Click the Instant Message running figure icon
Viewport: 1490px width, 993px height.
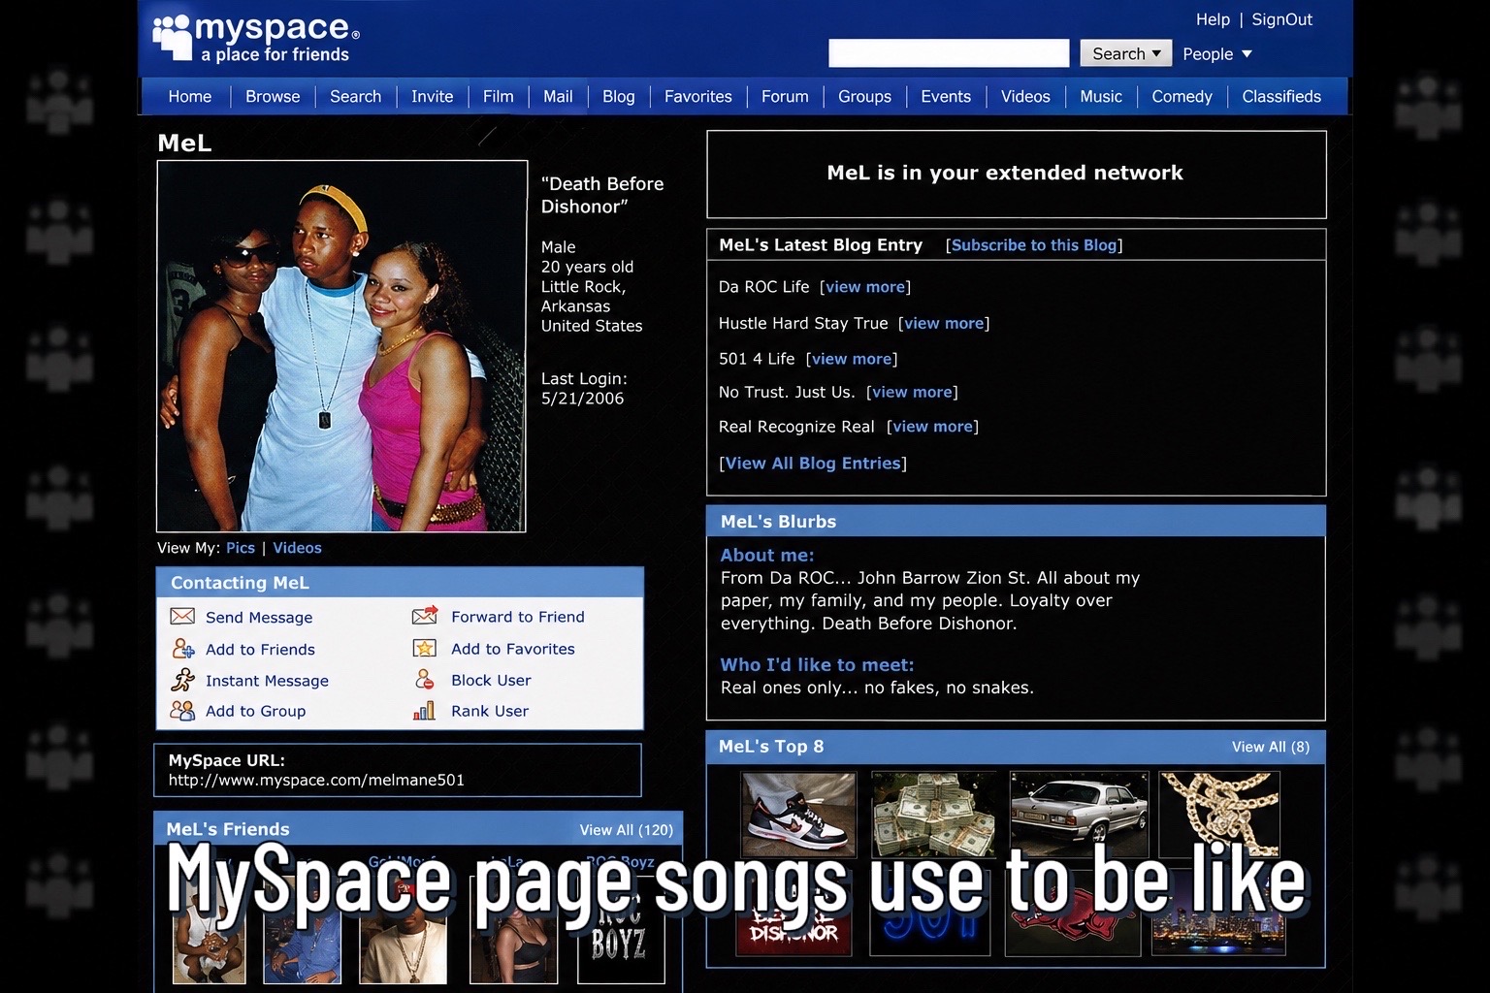(x=183, y=680)
